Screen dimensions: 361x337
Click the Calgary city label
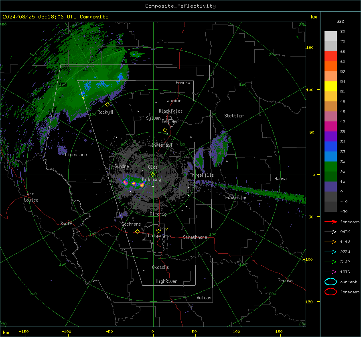pyautogui.click(x=156, y=236)
